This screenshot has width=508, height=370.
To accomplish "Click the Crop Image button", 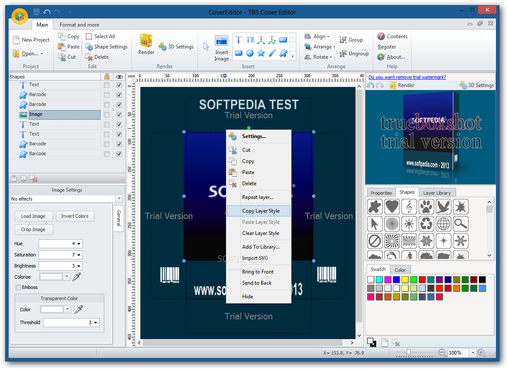I will (33, 229).
